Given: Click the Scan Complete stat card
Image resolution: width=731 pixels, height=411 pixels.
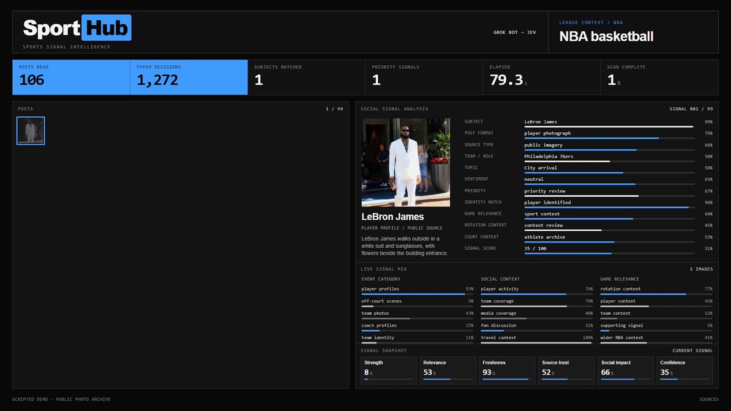Looking at the screenshot, I should tap(659, 77).
